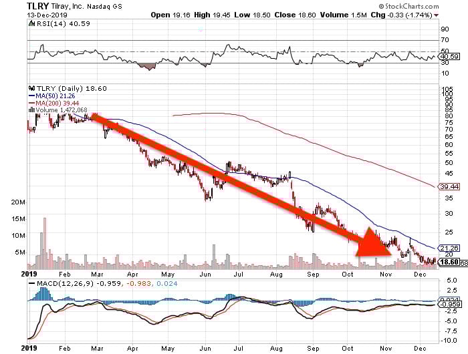The height and width of the screenshot is (354, 468).
Task: Click the RSI axis label 90
Action: tap(445, 29)
